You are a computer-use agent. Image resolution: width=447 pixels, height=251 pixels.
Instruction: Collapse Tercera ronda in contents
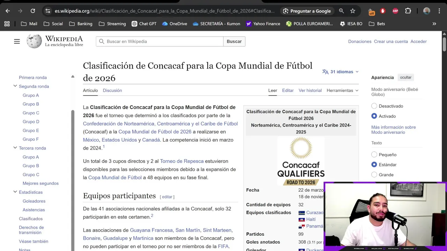[x=15, y=148]
